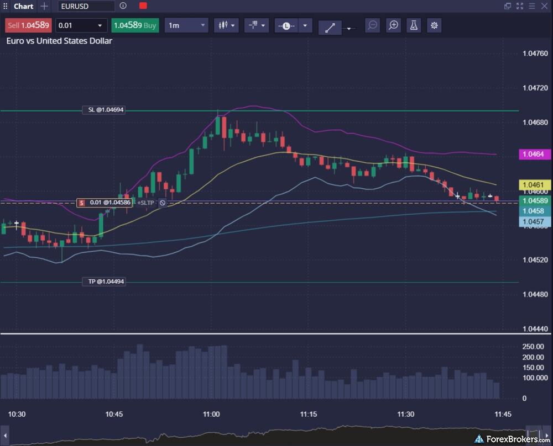Screen dimensions: 553x446
Task: Click the 1.04589 Buy button
Action: coord(135,25)
